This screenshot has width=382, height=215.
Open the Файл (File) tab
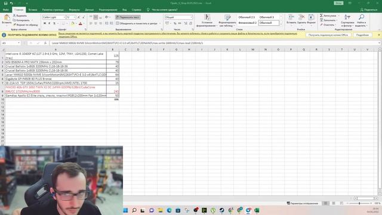pos(6,10)
